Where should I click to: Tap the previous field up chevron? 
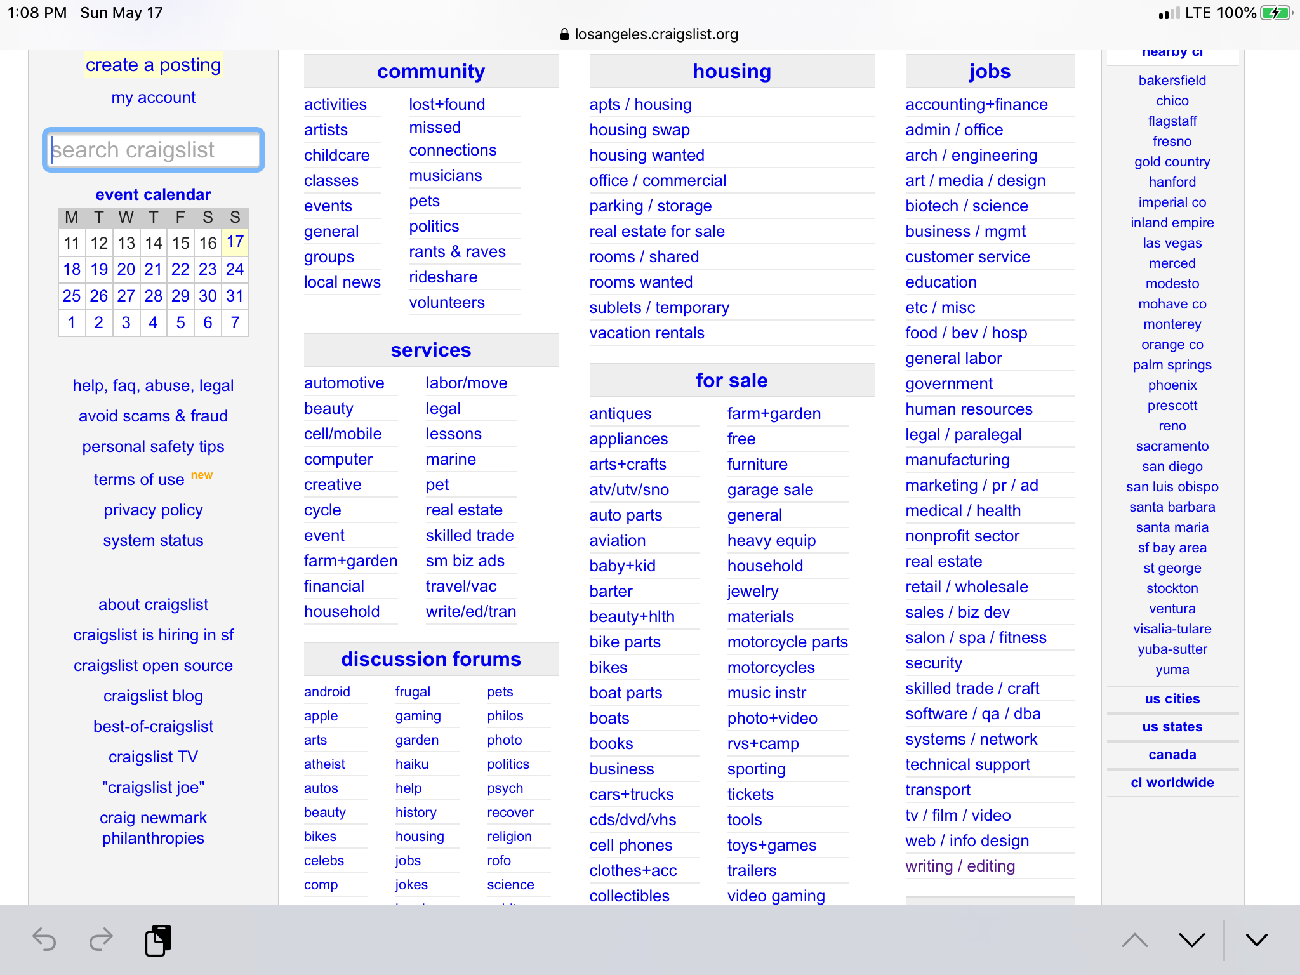click(1134, 940)
